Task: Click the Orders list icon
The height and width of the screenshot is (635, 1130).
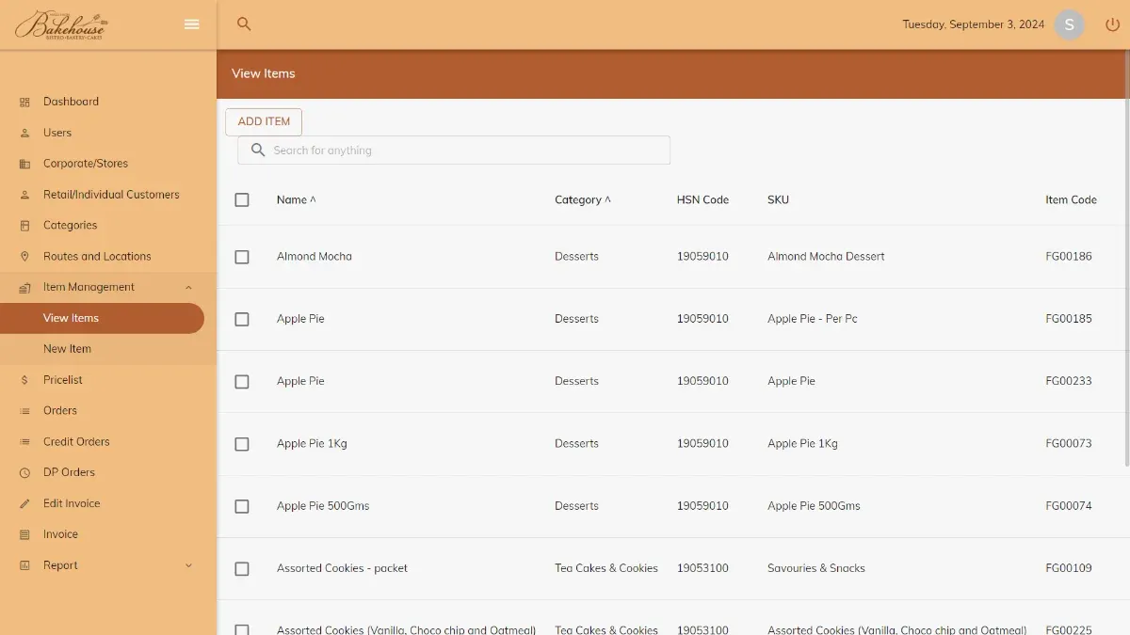Action: [x=24, y=411]
